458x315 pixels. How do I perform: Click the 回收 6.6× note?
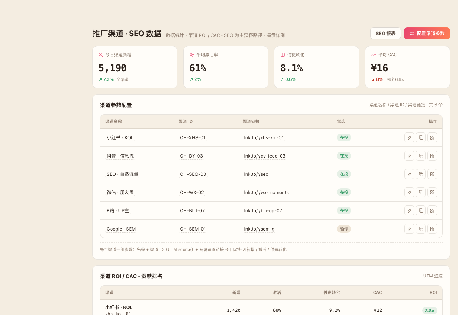tap(395, 79)
